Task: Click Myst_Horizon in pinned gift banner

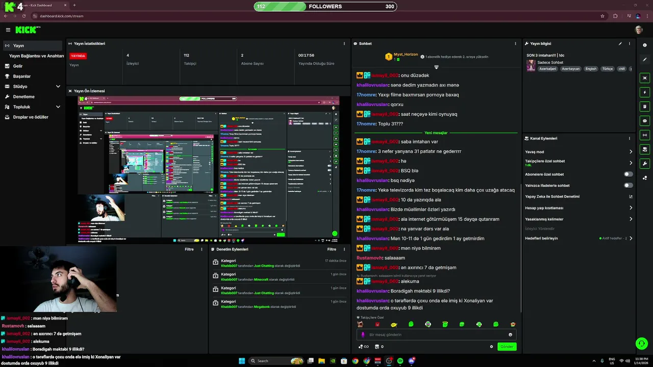Action: tap(406, 54)
